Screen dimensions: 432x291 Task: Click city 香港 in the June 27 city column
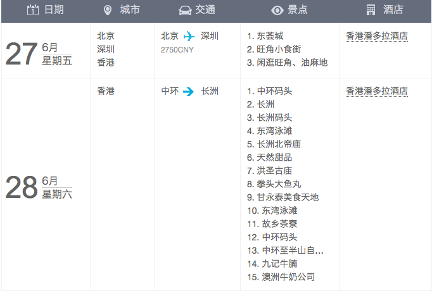point(106,63)
